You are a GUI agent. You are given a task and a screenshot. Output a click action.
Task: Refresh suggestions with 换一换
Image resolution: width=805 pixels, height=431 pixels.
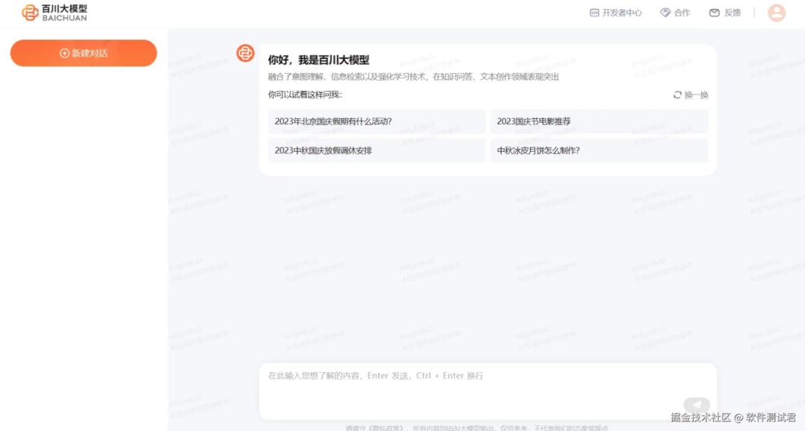click(690, 95)
